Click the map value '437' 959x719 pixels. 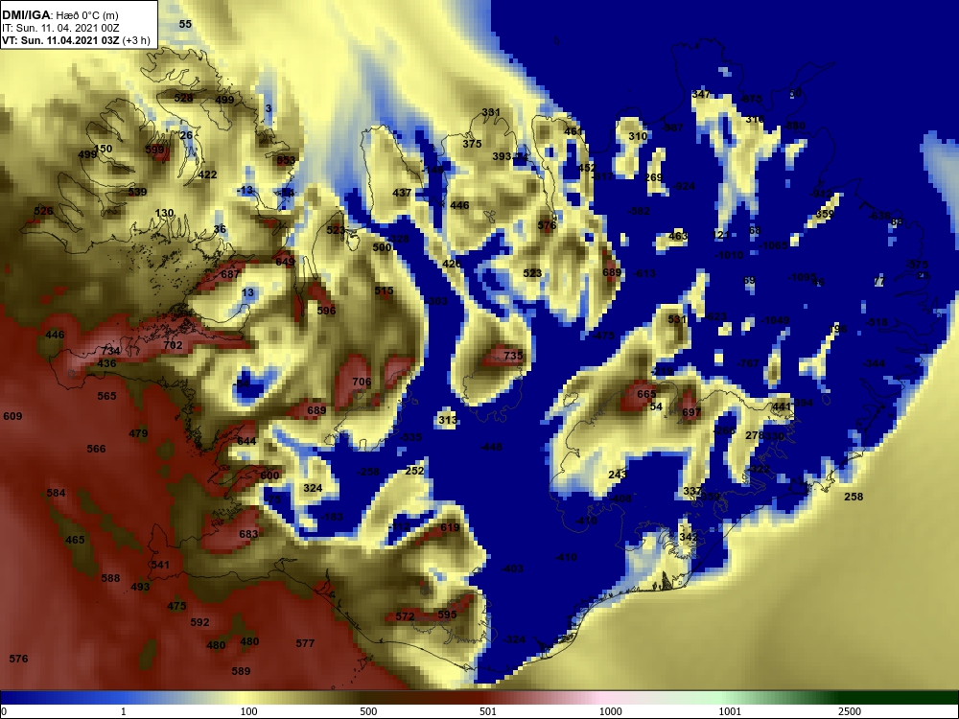(x=402, y=192)
